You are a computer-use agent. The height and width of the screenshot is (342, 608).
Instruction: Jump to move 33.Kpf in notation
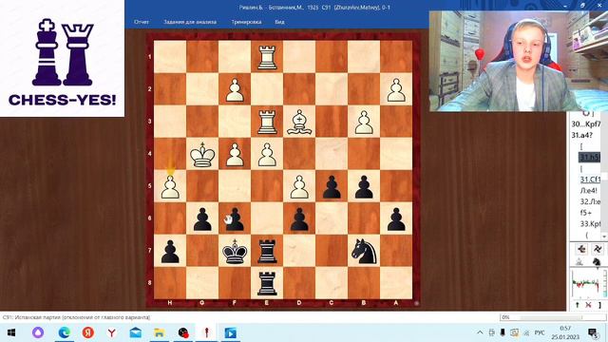tap(590, 224)
